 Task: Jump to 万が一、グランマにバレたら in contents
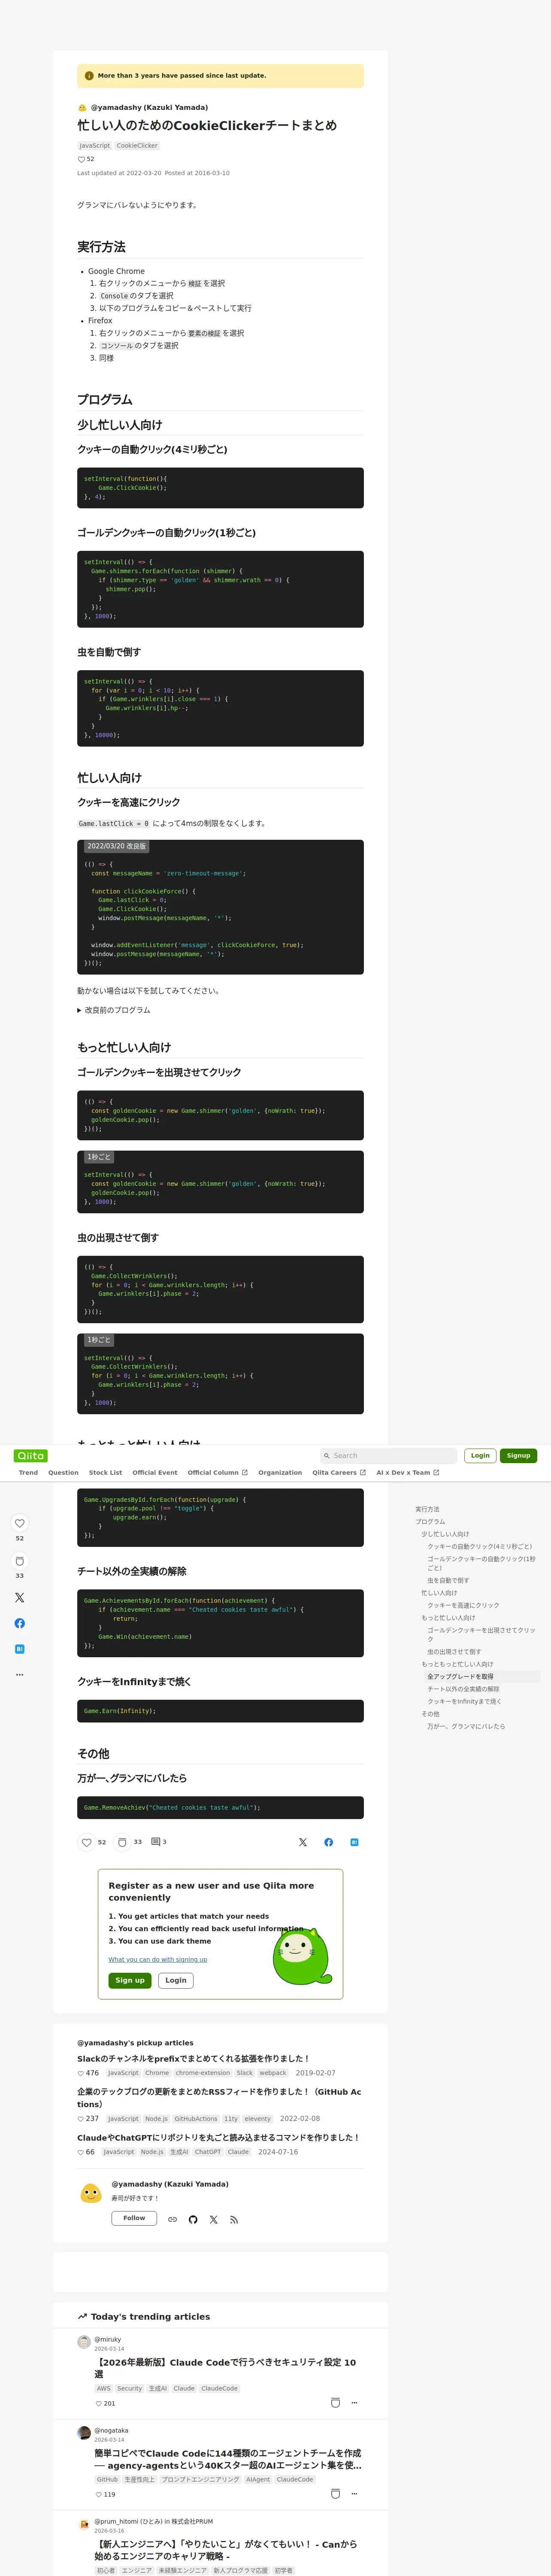click(x=466, y=1726)
